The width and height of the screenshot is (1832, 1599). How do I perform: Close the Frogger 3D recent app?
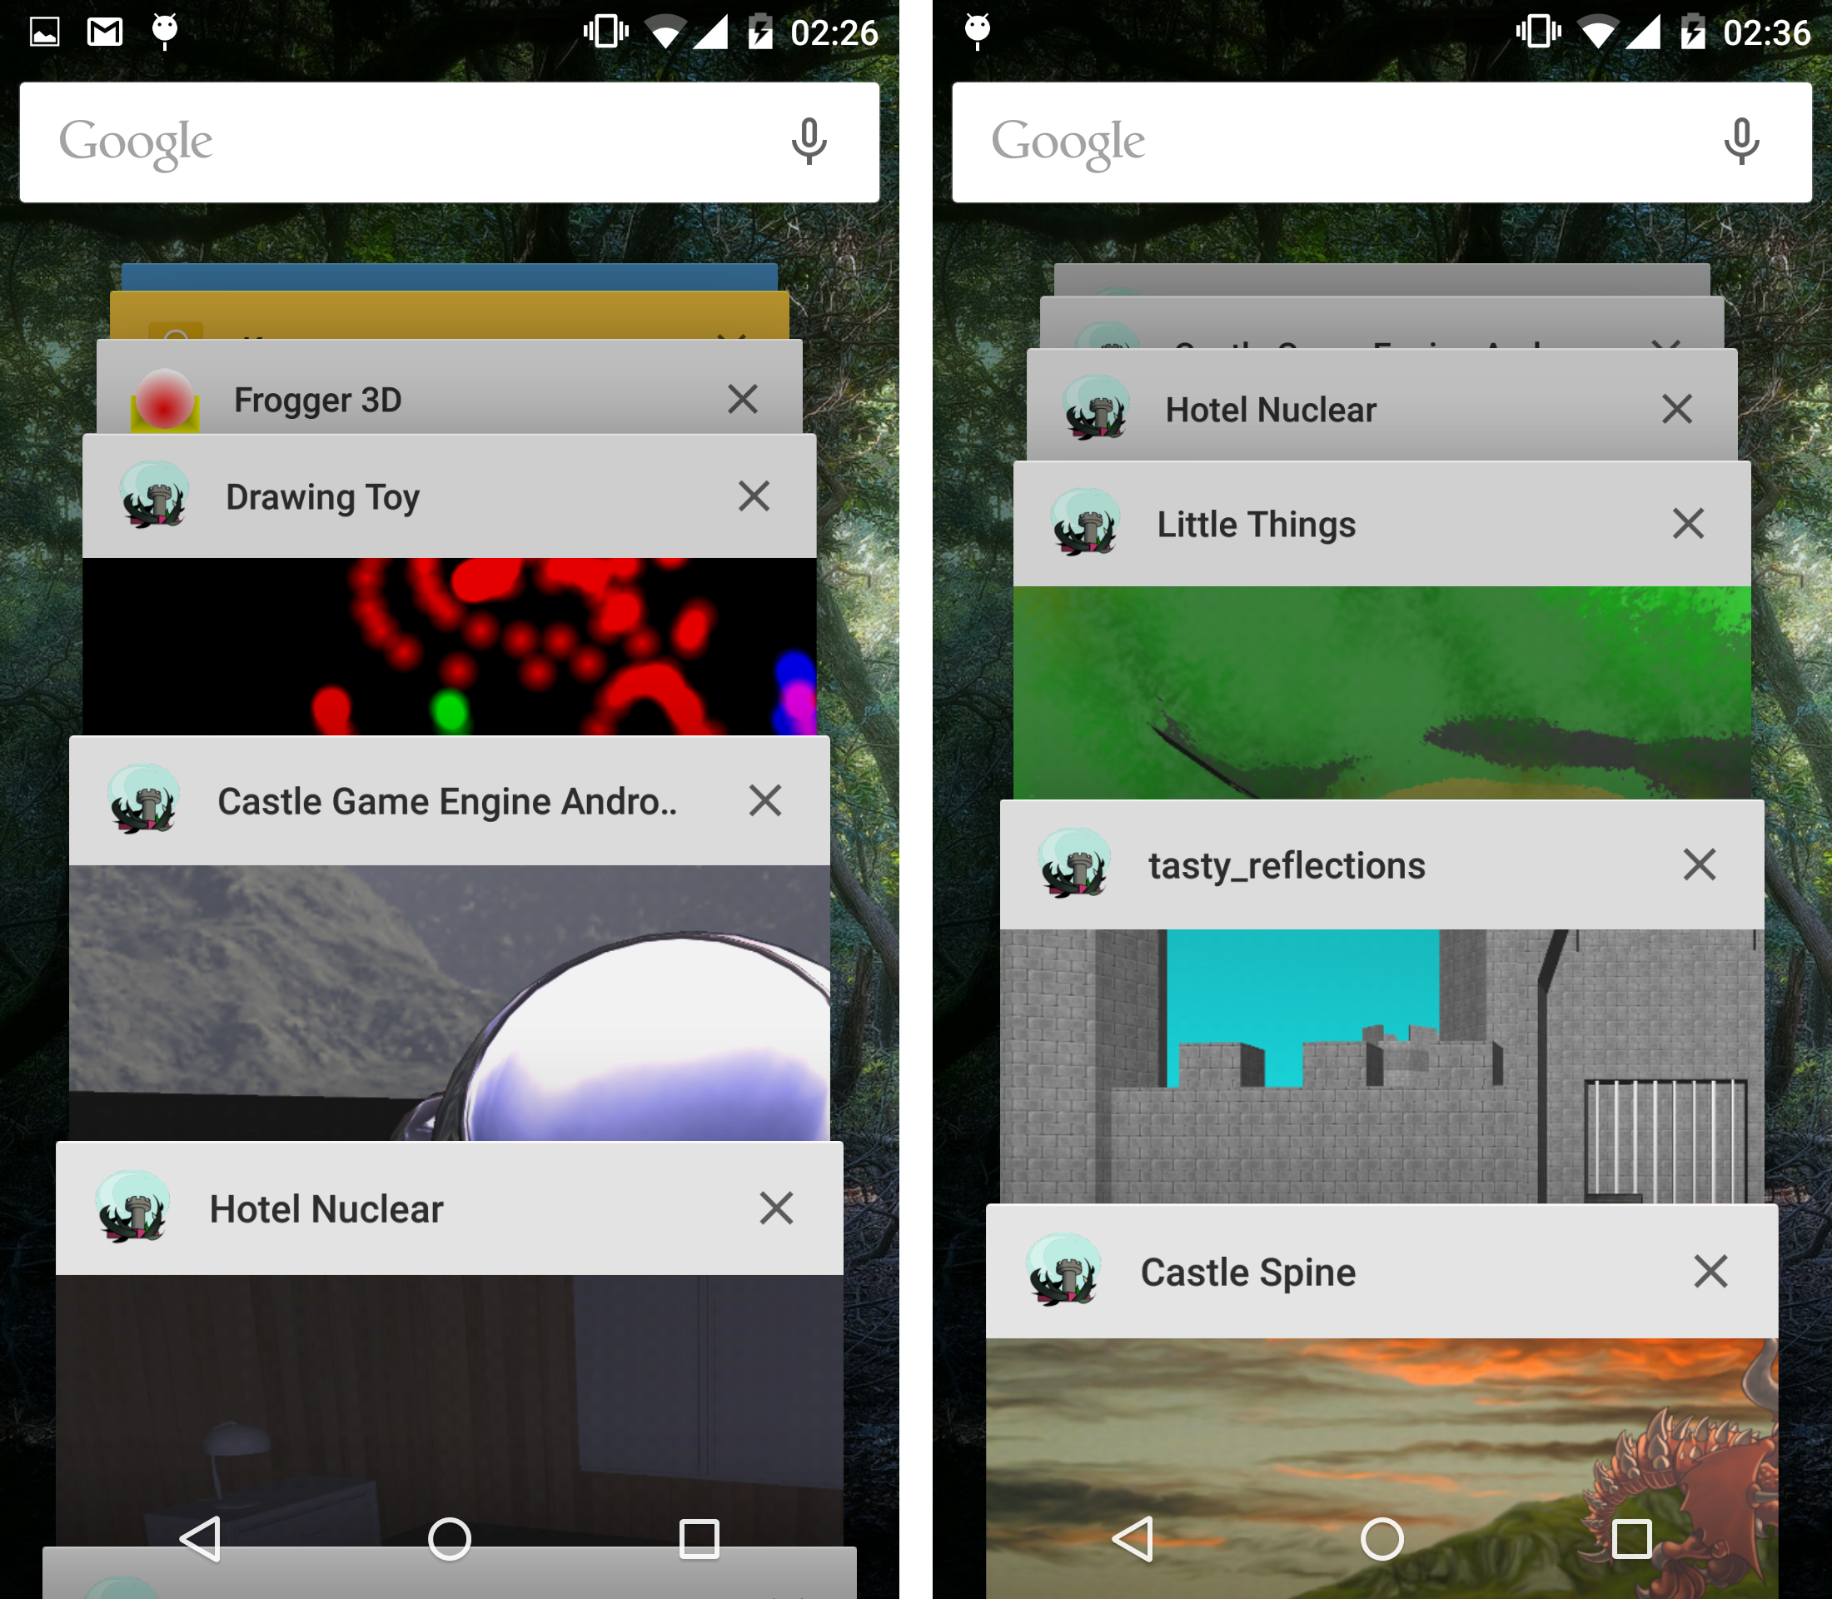(743, 394)
